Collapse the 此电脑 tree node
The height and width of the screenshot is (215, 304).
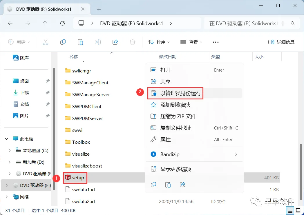(x=6, y=139)
